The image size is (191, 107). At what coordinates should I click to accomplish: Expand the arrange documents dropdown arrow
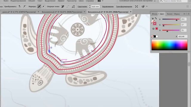pos(103,1)
